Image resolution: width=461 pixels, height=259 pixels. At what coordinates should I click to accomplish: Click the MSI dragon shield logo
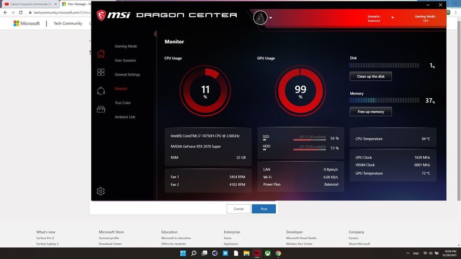pyautogui.click(x=101, y=15)
